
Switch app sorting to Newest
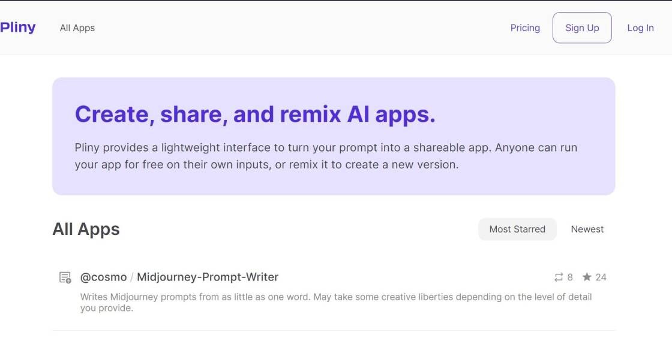[x=587, y=230]
